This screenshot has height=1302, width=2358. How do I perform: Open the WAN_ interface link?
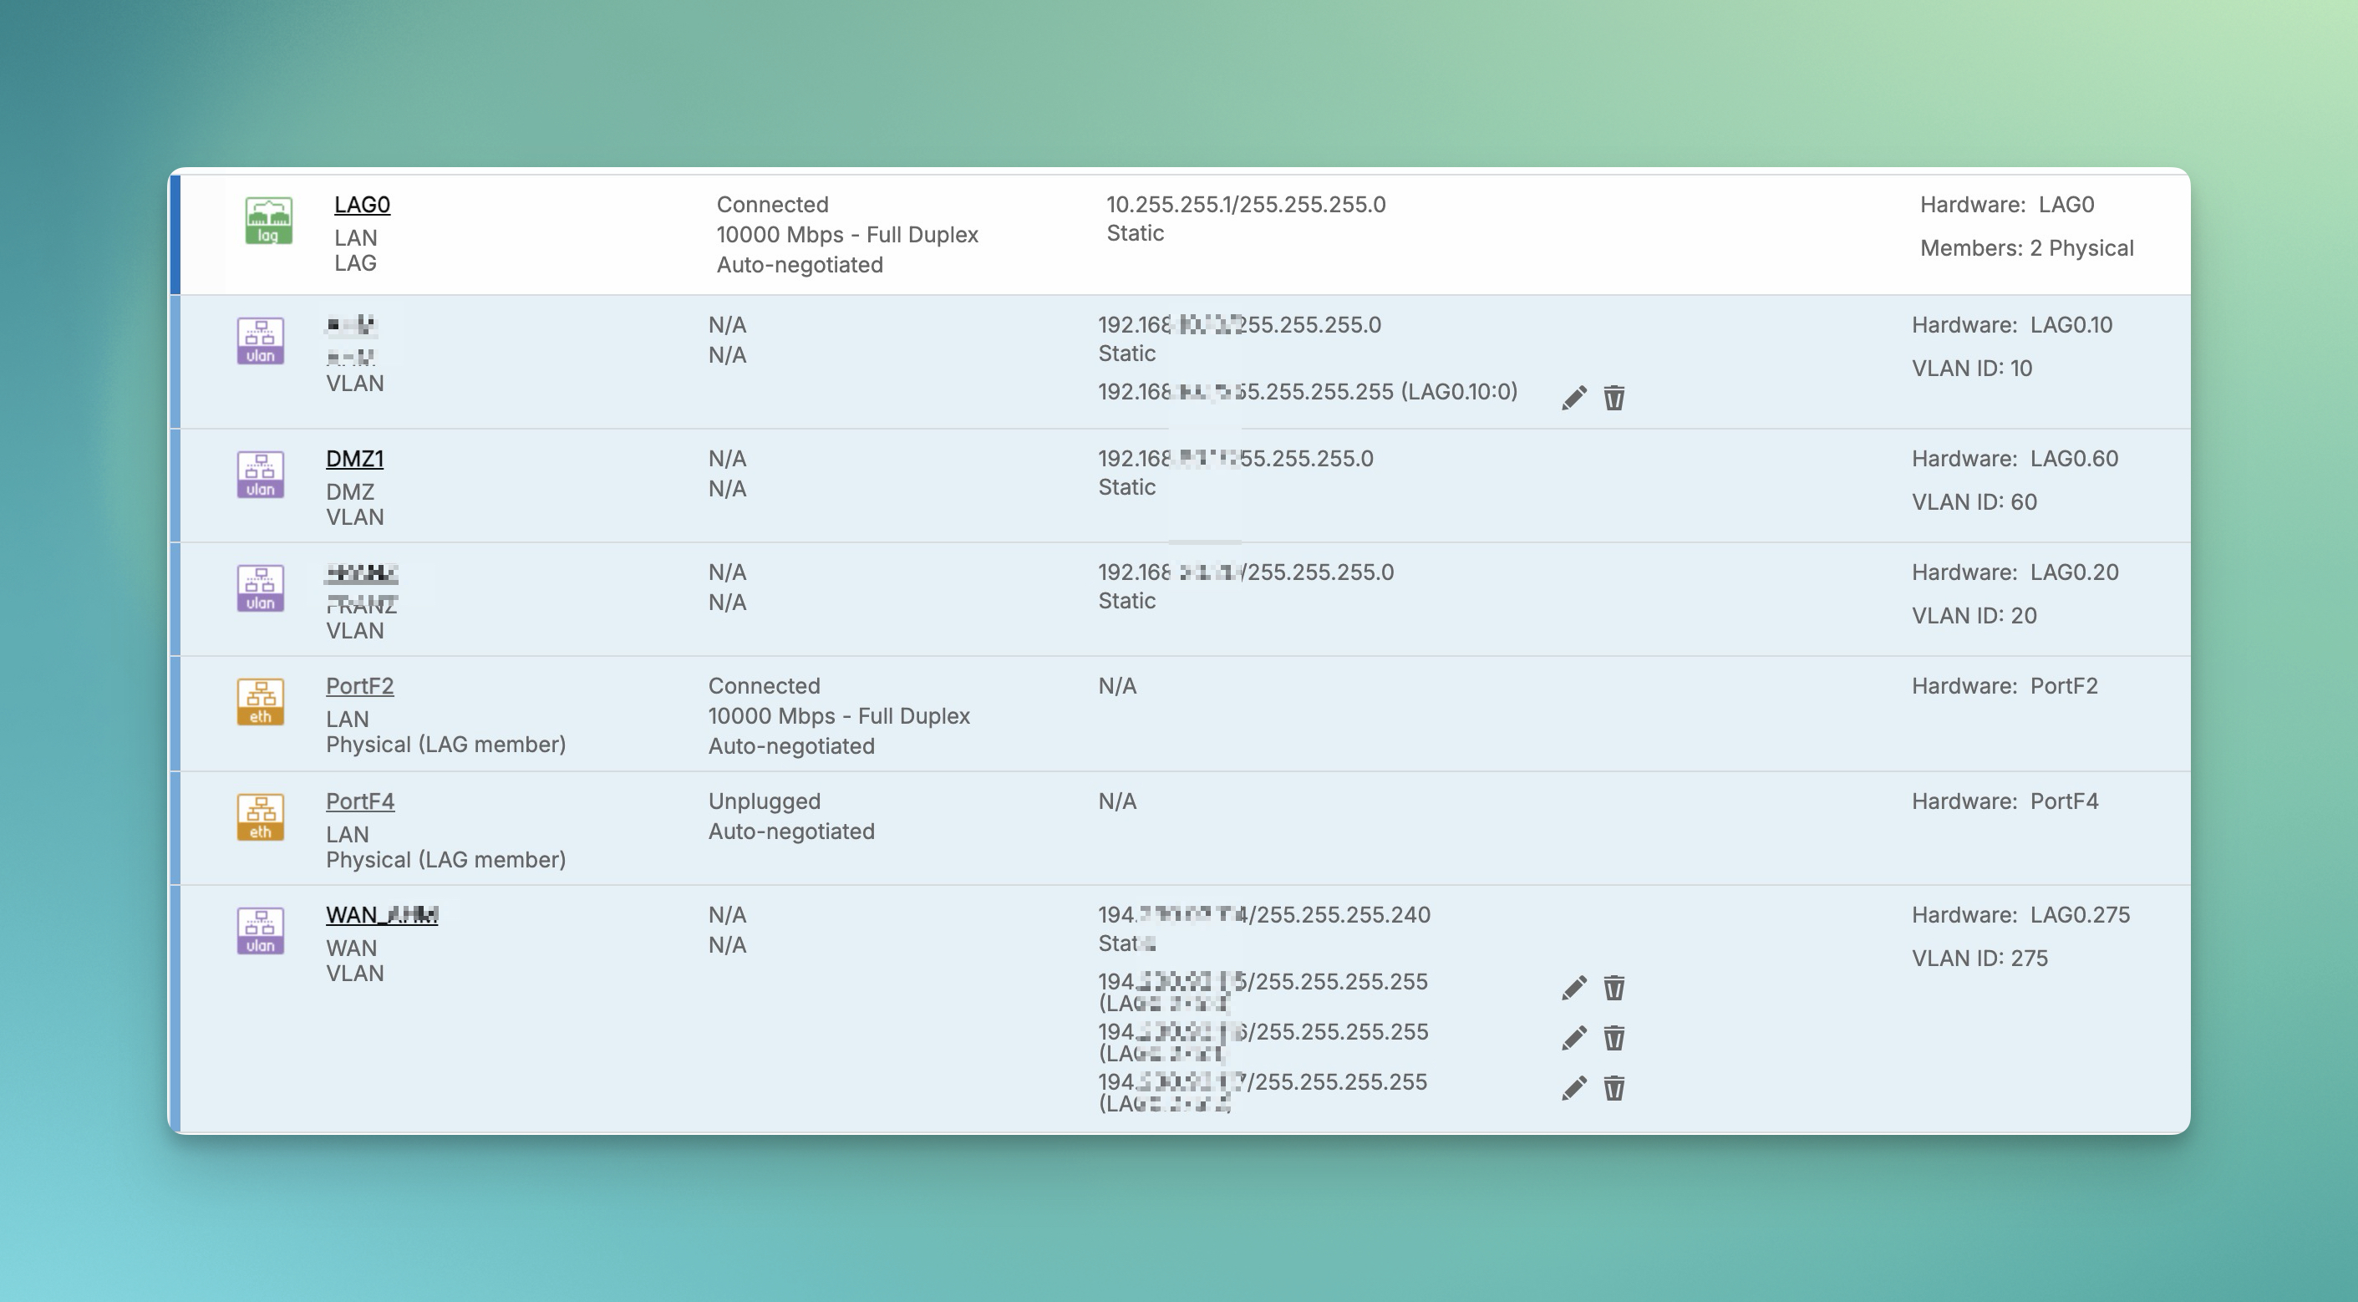[382, 915]
